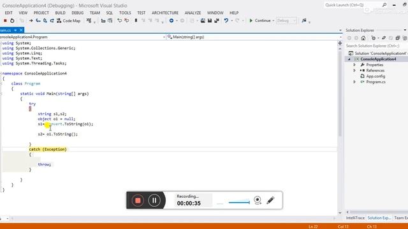This screenshot has width=408, height=229.
Task: Open the SQL menu
Action: pos(110,13)
